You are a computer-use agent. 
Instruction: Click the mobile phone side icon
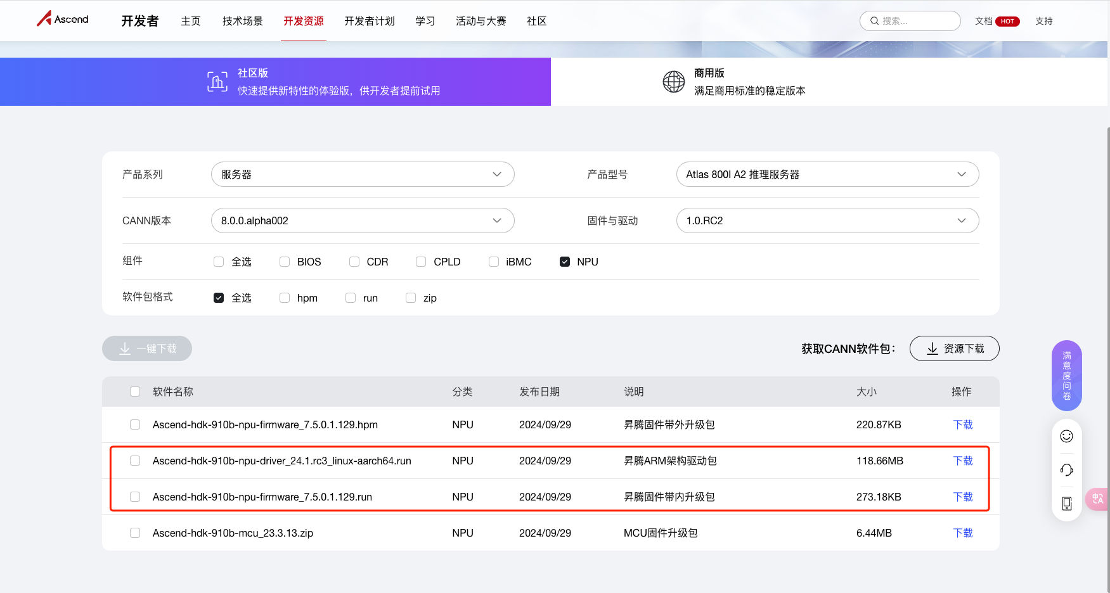pyautogui.click(x=1066, y=503)
